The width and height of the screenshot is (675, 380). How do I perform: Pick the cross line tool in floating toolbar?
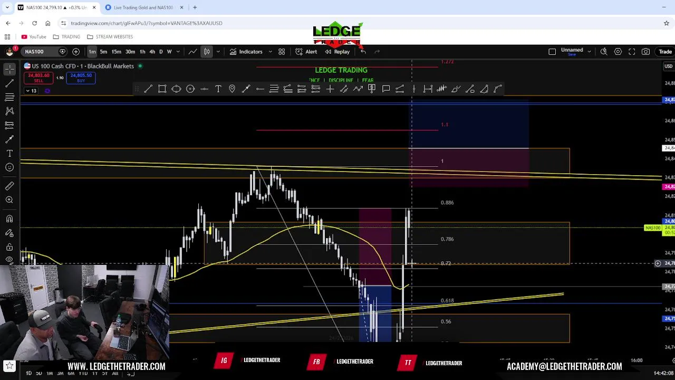[330, 89]
